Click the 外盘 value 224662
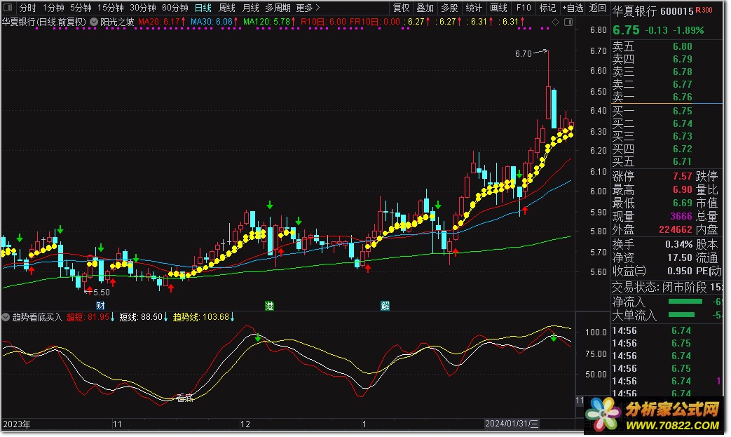This screenshot has height=437, width=731. click(676, 229)
